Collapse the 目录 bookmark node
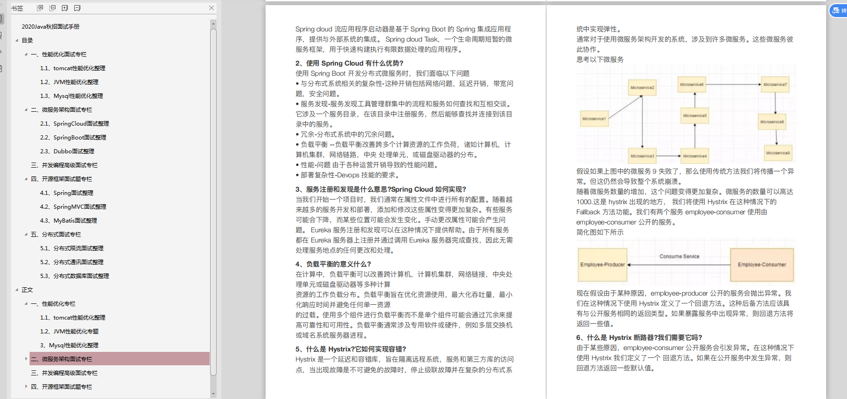 [x=17, y=40]
